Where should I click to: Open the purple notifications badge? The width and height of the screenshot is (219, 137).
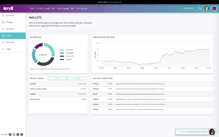214,8
